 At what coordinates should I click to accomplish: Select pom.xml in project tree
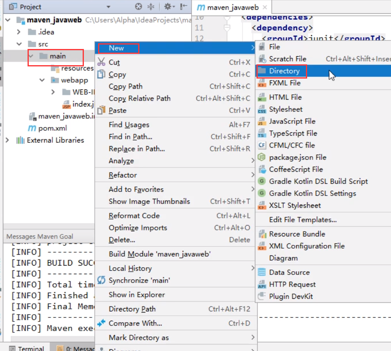(x=52, y=128)
